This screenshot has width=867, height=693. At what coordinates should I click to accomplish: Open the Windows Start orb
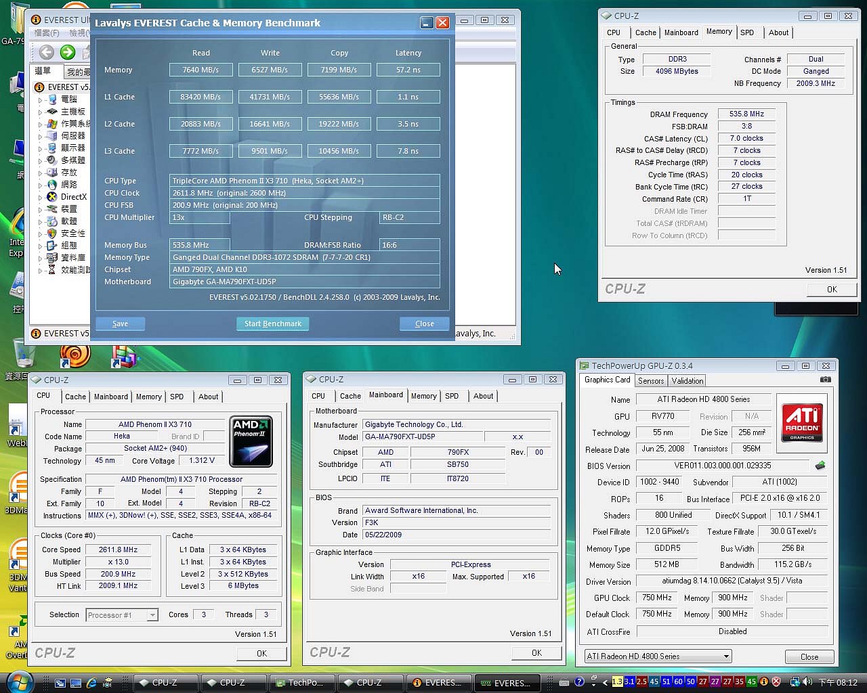click(20, 681)
